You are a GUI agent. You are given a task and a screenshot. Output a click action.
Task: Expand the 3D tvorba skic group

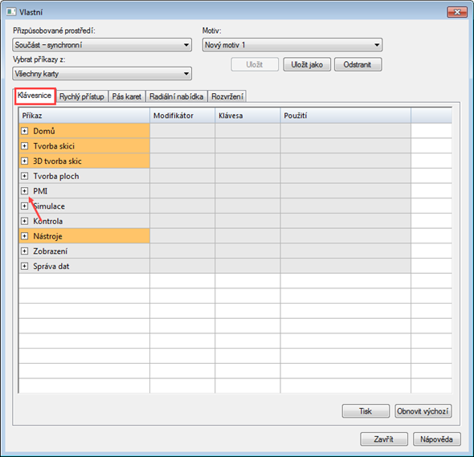24,161
